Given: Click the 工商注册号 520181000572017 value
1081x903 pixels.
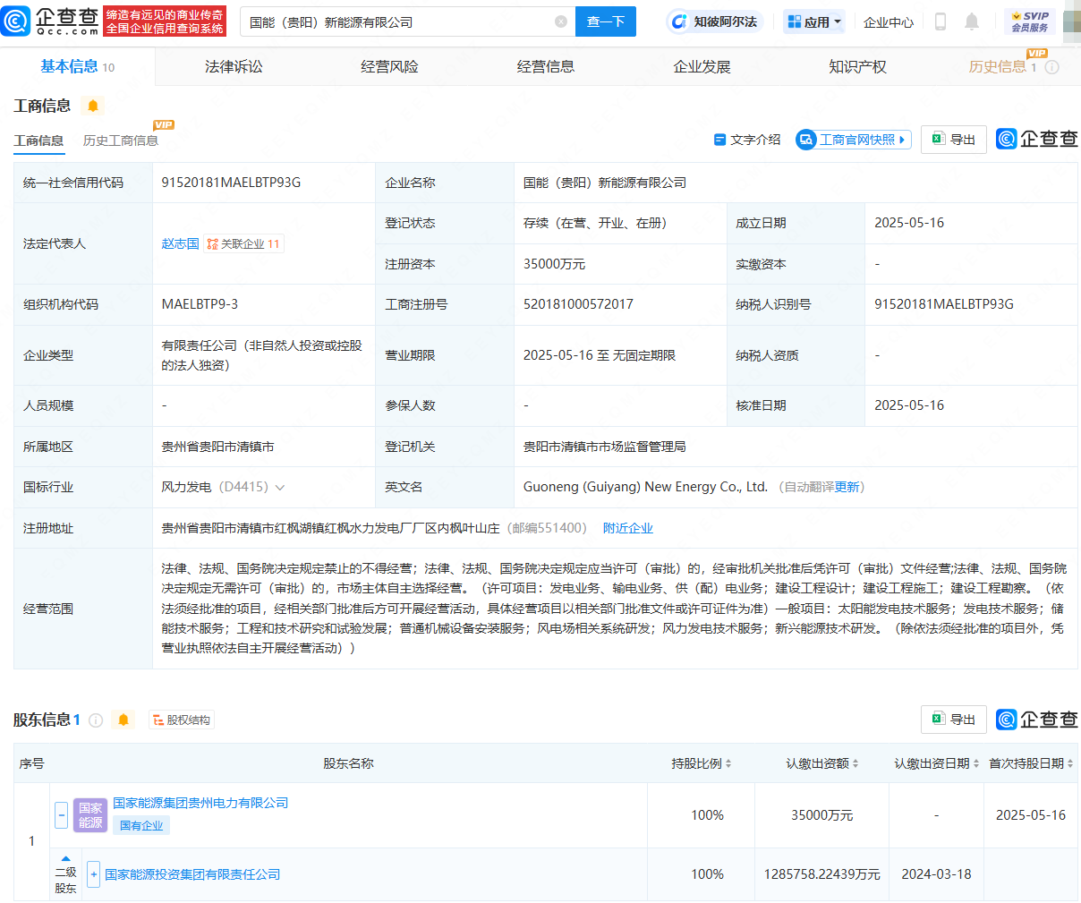Looking at the screenshot, I should coord(578,304).
